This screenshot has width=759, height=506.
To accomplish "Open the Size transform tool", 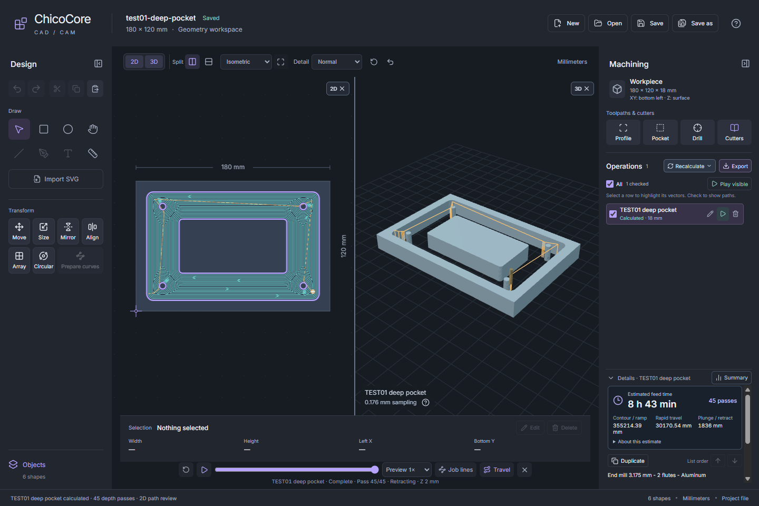I will pyautogui.click(x=44, y=231).
